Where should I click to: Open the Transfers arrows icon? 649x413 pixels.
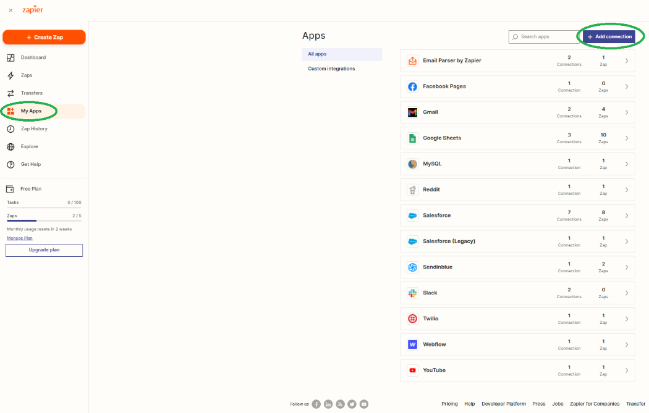(x=11, y=93)
